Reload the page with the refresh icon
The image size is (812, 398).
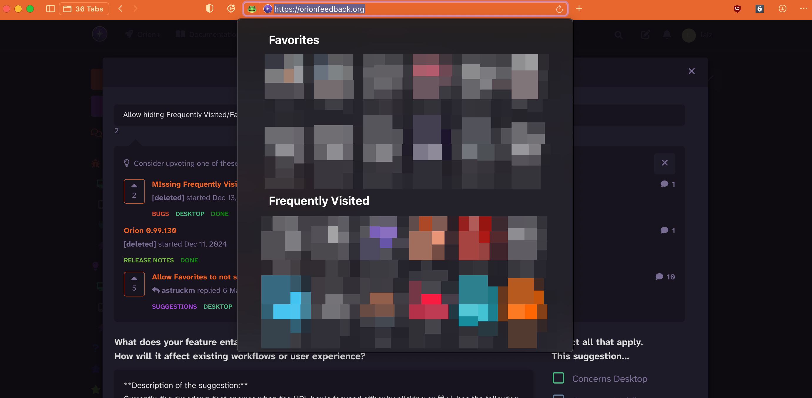(x=559, y=9)
